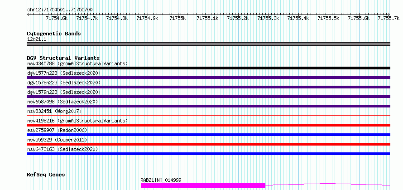The height and width of the screenshot is (190, 403).
Task: Click the gray 12q21.1 cytogenetic band bar
Action: pyautogui.click(x=208, y=44)
